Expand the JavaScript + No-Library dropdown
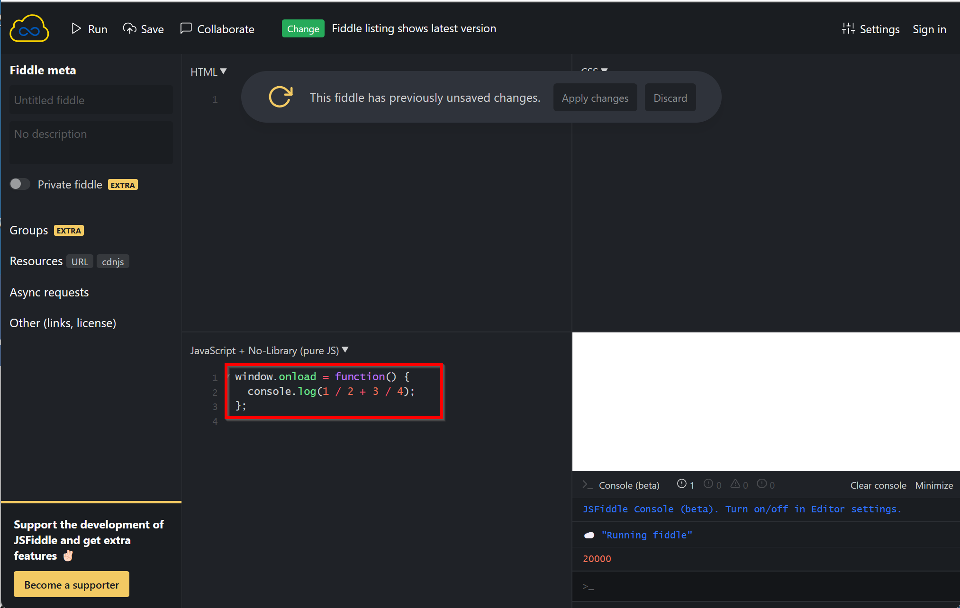The height and width of the screenshot is (608, 960). [x=269, y=350]
